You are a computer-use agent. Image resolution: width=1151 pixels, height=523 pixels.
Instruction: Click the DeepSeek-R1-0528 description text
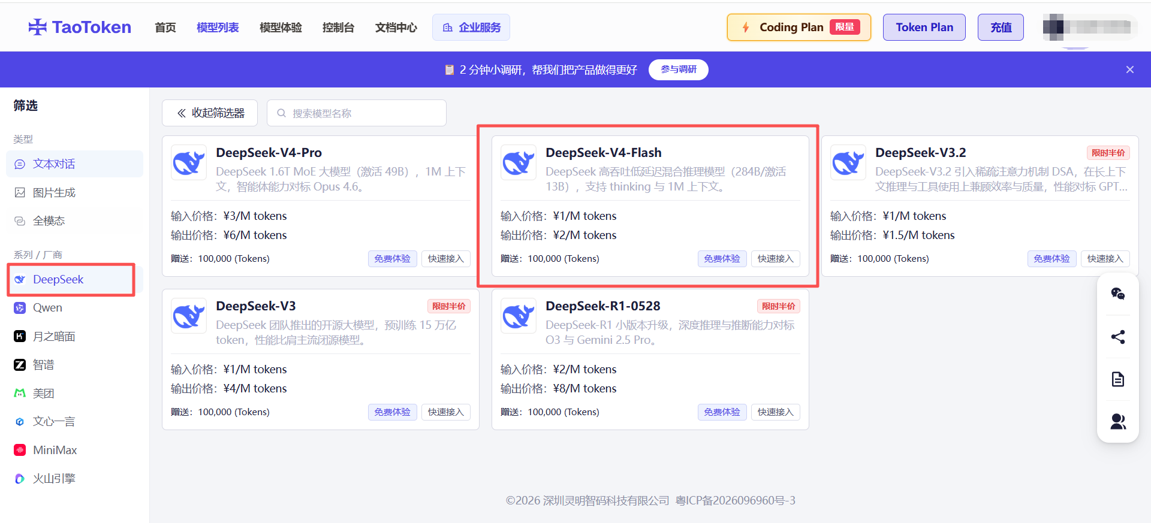click(670, 332)
